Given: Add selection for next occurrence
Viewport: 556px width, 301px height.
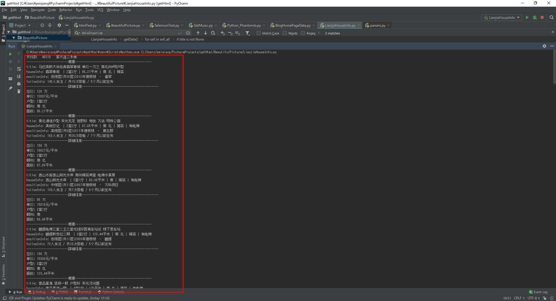Looking at the screenshot, I should click(x=223, y=33).
